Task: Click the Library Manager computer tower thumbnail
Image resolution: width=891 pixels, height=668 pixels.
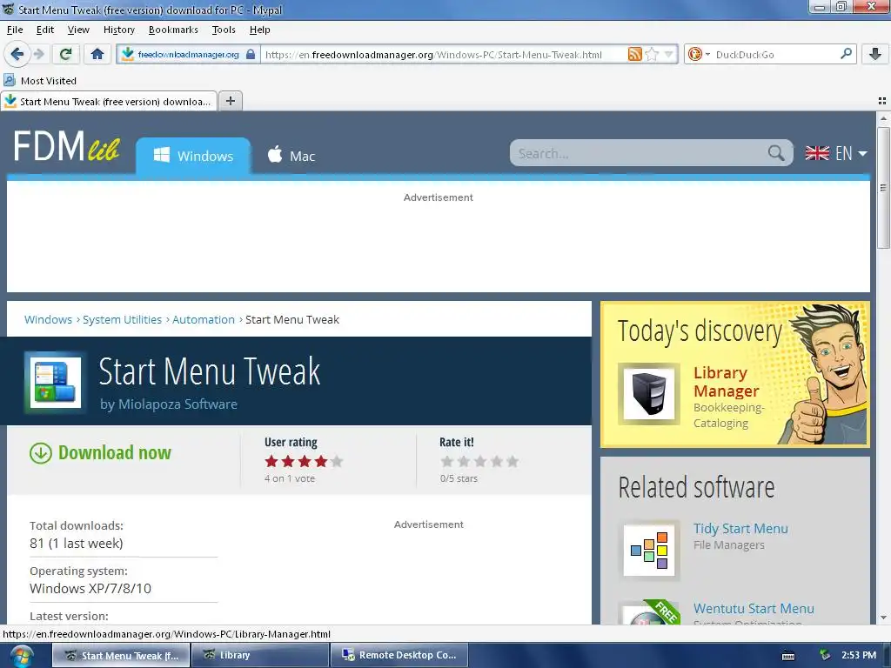Action: (649, 394)
